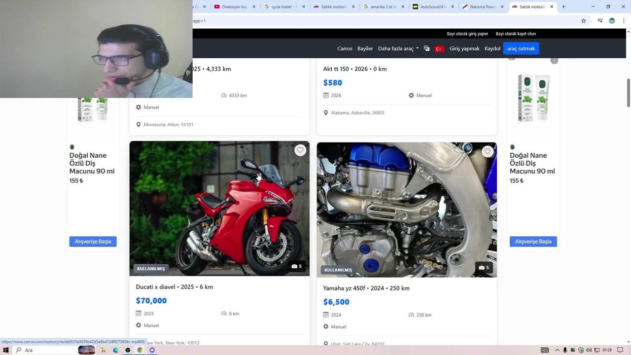Open Ducati x diavel • 2025 listing title
The image size is (631, 355).
175,287
